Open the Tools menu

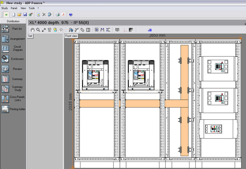[x=32, y=8]
